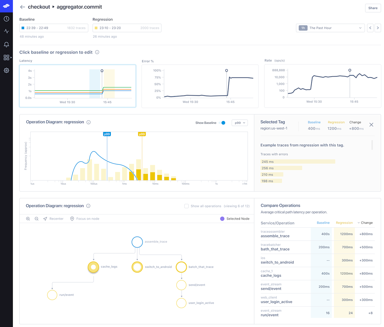Click info icon beside 'Click baseline or regression to edit'
Viewport: 384px width, 327px height.
pyautogui.click(x=97, y=52)
